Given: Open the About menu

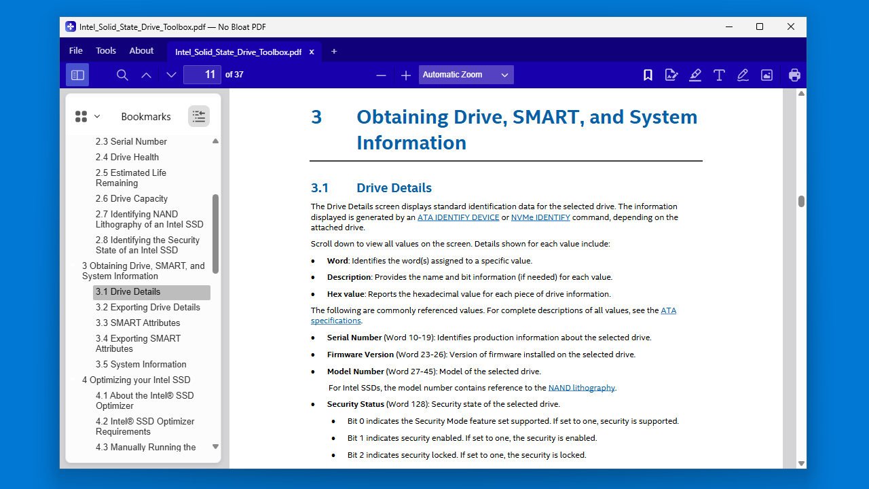Looking at the screenshot, I should 141,50.
